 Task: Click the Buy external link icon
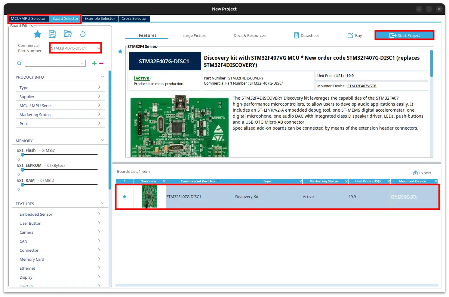tap(350, 35)
